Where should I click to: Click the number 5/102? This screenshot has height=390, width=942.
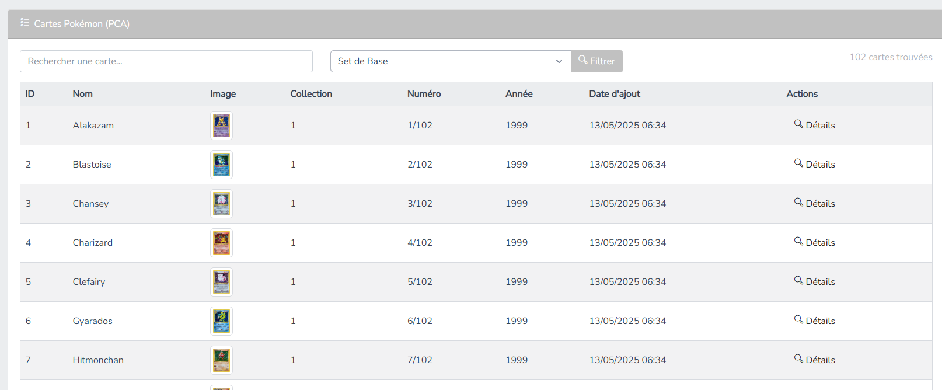[x=420, y=282]
